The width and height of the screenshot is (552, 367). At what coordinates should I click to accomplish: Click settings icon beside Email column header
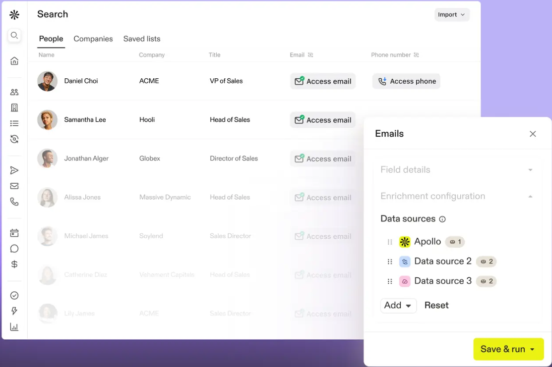coord(310,55)
